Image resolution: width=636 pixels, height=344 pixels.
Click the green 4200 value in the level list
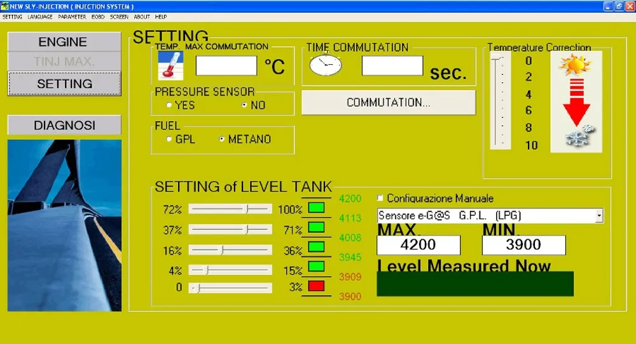tap(350, 198)
